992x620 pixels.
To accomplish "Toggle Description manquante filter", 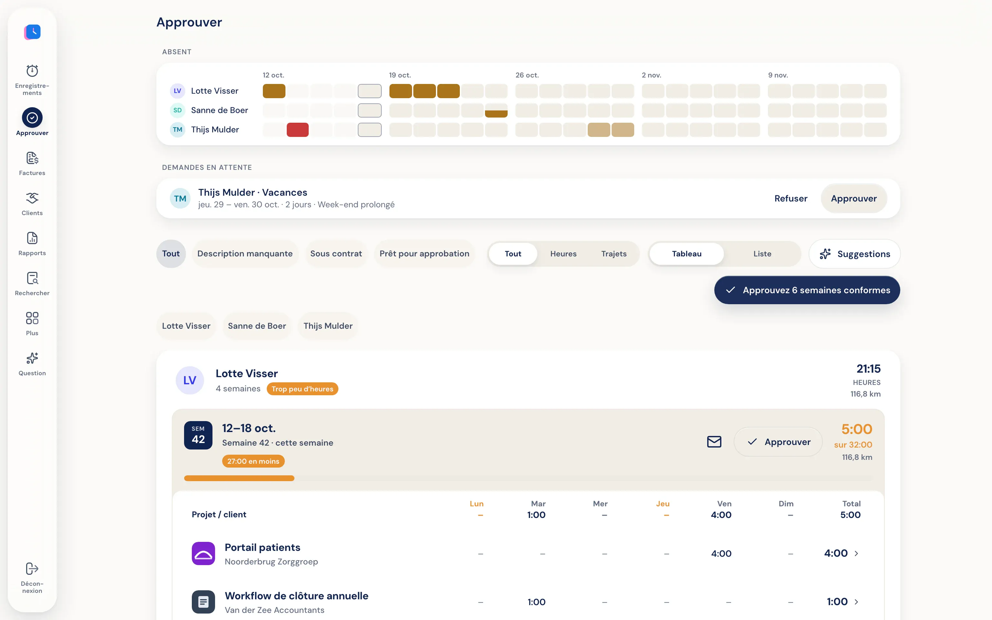I will pos(245,254).
